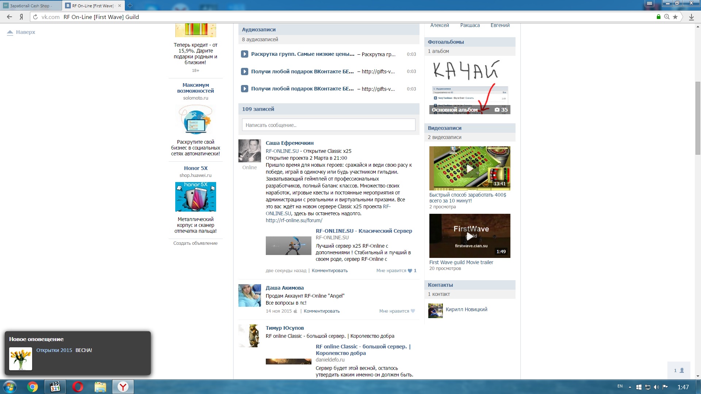Click the scrollbar down arrow
The width and height of the screenshot is (701, 394).
pyautogui.click(x=698, y=376)
